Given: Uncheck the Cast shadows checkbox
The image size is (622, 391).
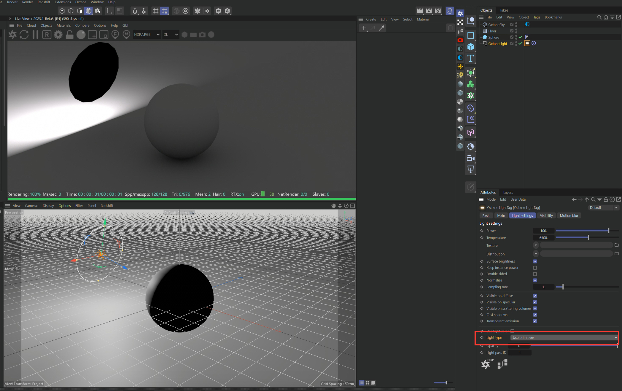Looking at the screenshot, I should [x=535, y=315].
